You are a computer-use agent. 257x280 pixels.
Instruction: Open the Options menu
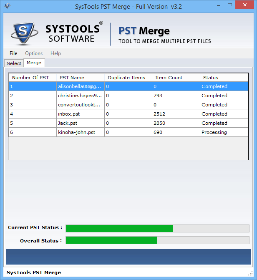tap(34, 53)
